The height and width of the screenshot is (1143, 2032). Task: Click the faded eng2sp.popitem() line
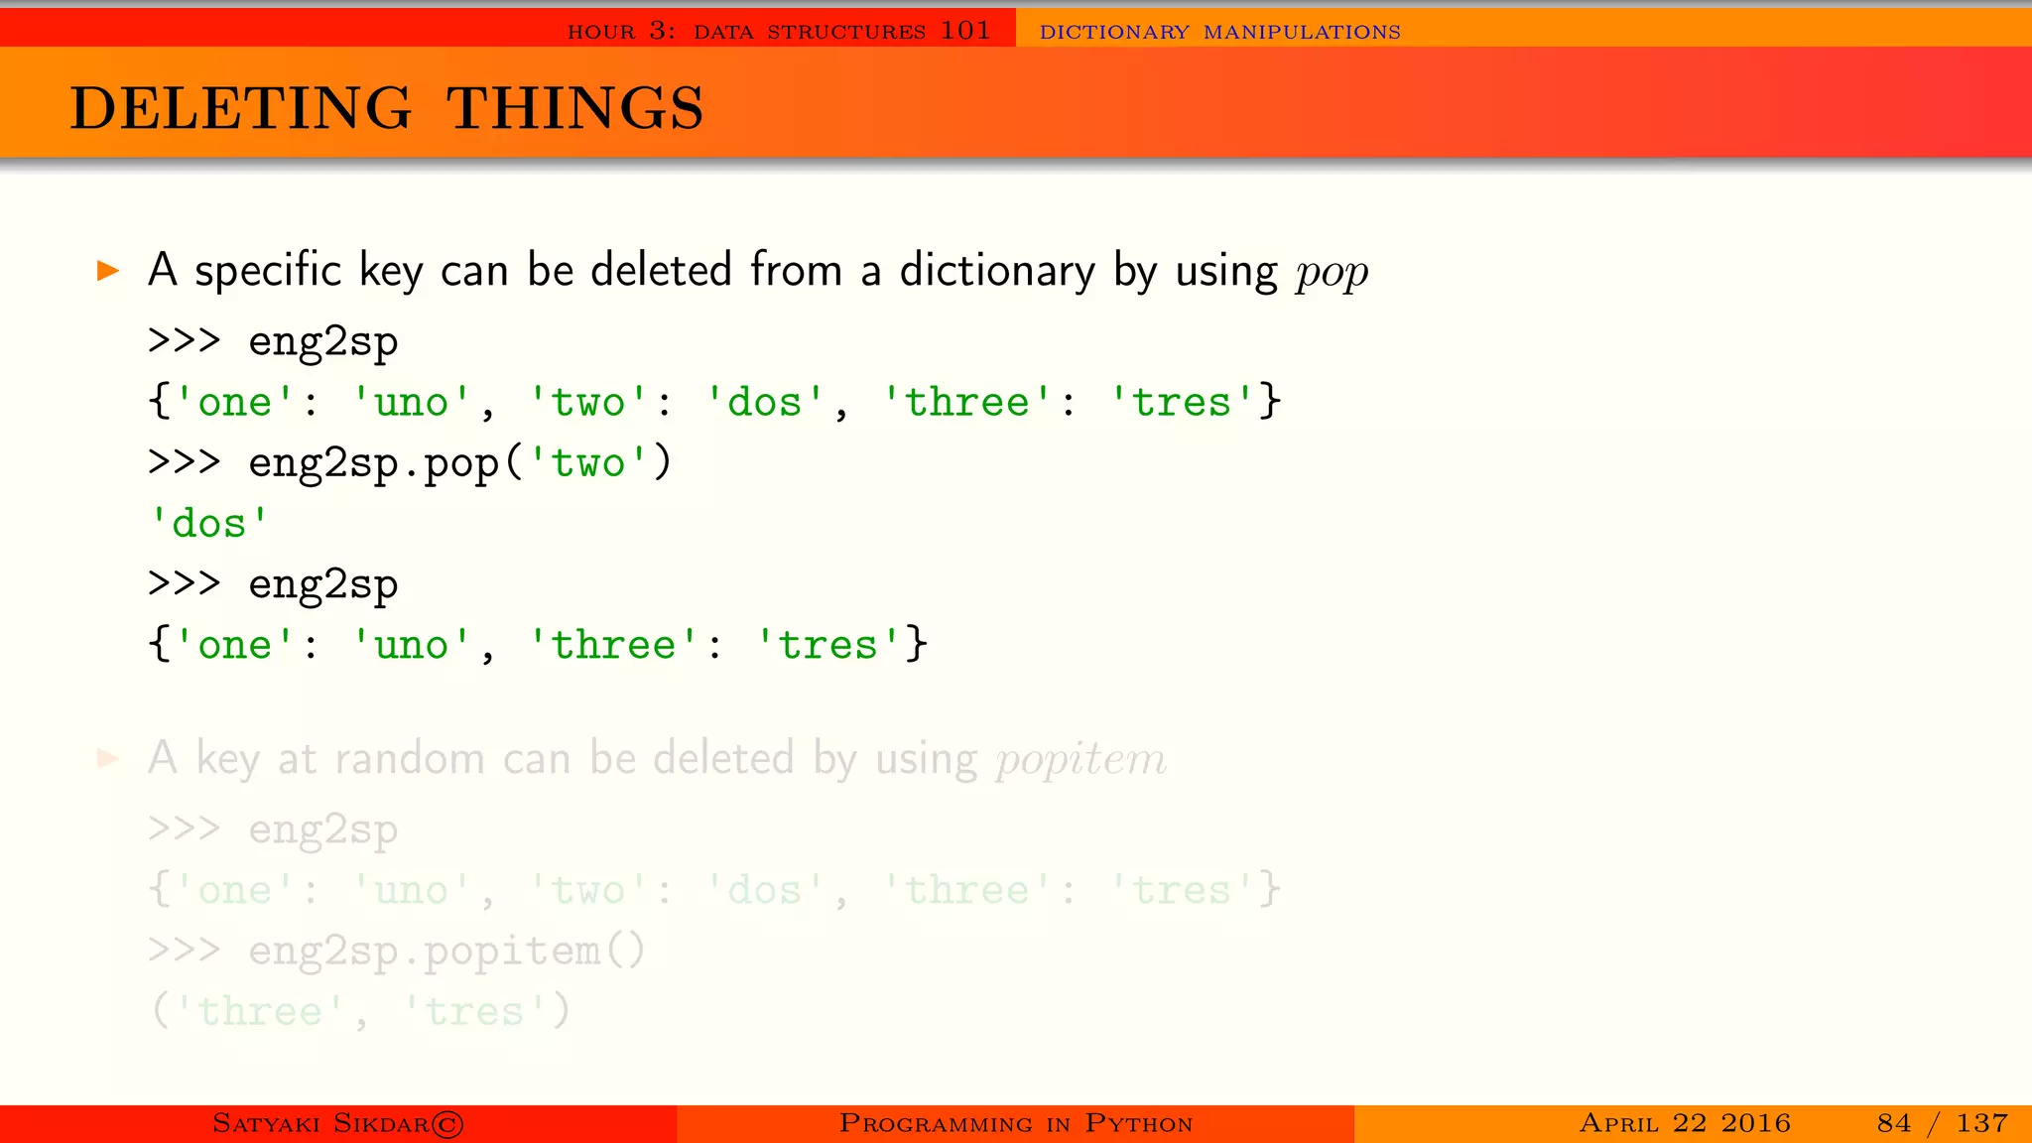[x=397, y=952]
